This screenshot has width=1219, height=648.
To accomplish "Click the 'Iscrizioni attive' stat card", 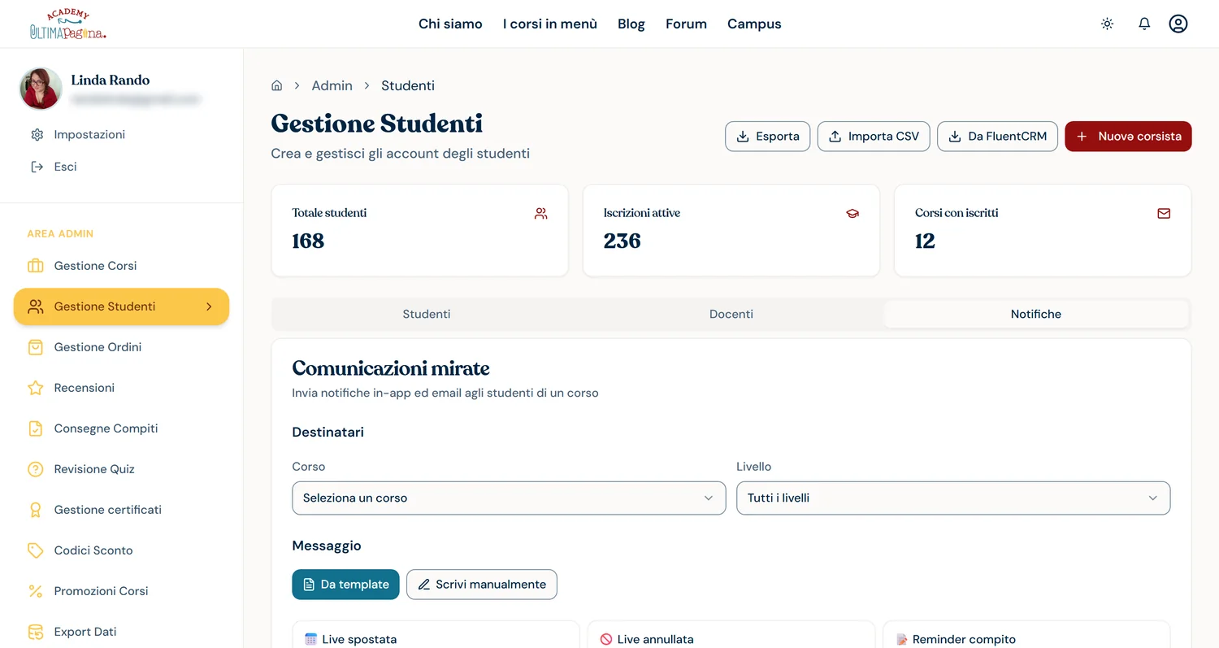I will tap(731, 230).
